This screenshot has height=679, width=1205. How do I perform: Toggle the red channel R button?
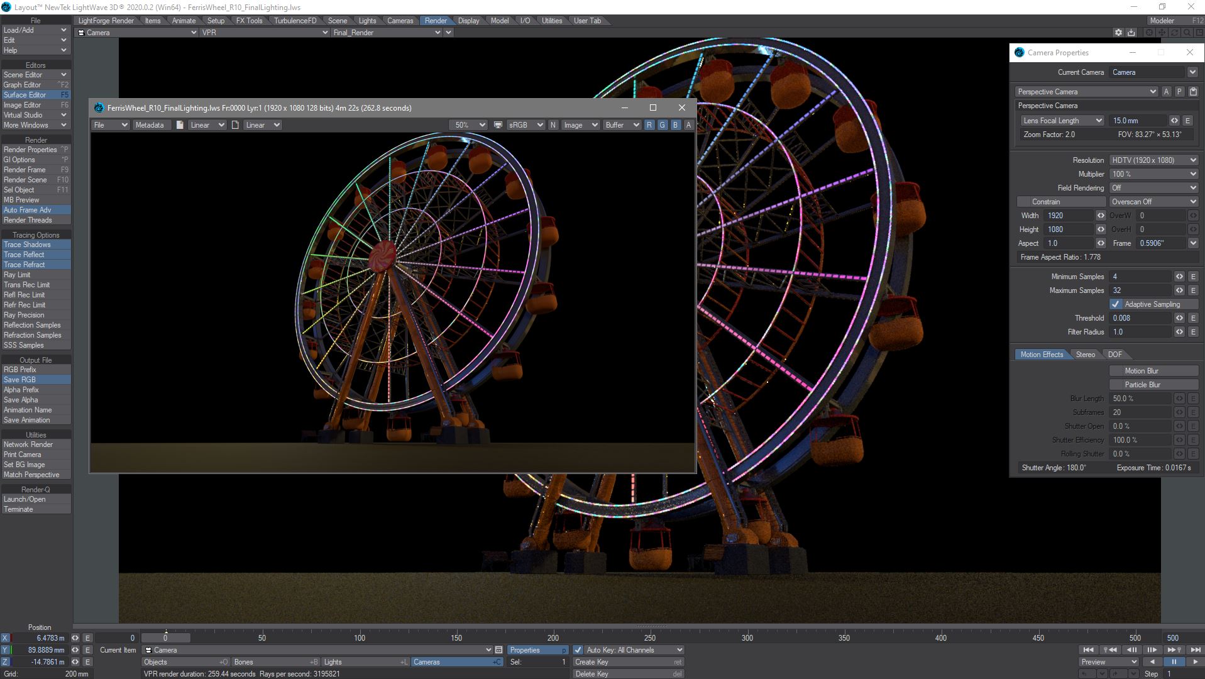[649, 125]
